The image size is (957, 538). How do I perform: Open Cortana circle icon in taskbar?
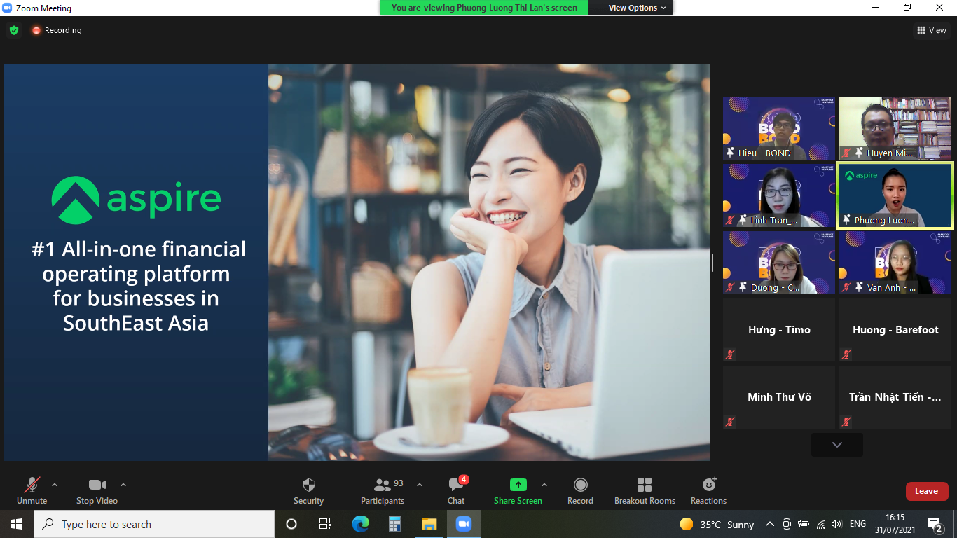pyautogui.click(x=291, y=524)
